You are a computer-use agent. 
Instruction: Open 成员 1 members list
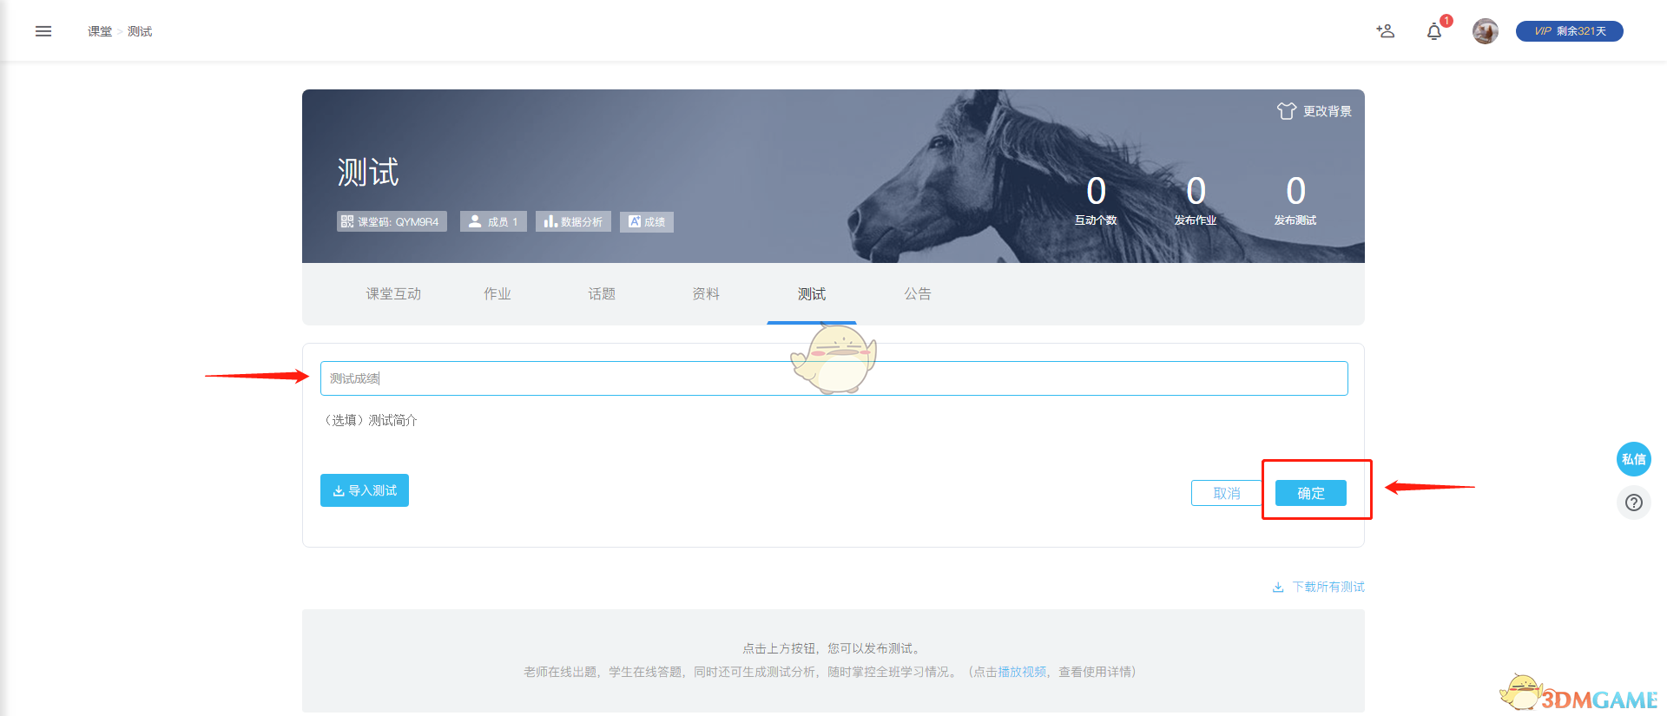[x=493, y=221]
